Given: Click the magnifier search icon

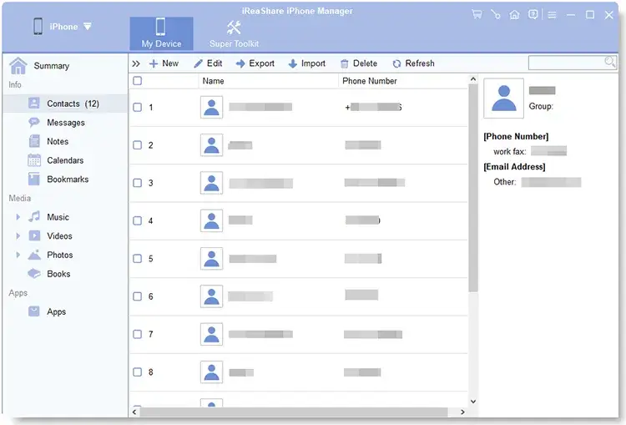Looking at the screenshot, I should click(610, 63).
